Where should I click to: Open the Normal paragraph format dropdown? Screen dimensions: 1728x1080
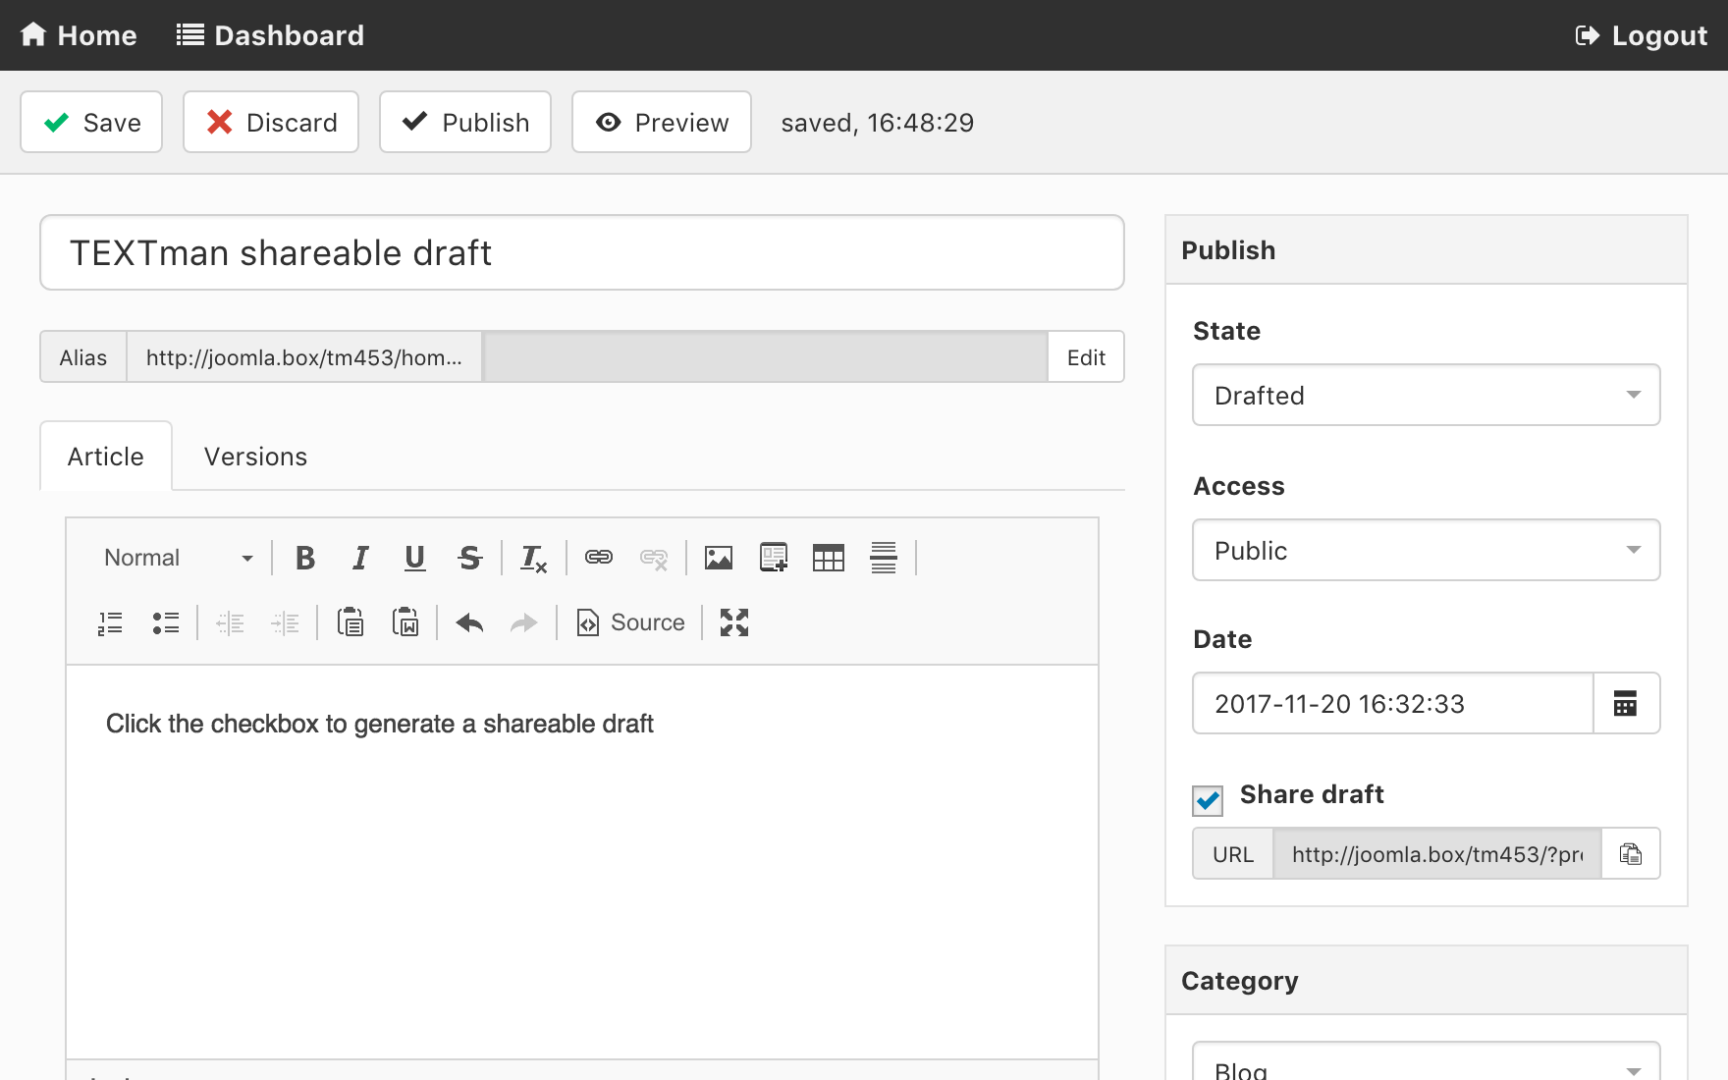(x=178, y=558)
